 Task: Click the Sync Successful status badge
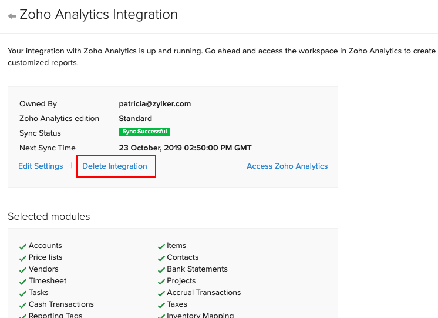[144, 132]
